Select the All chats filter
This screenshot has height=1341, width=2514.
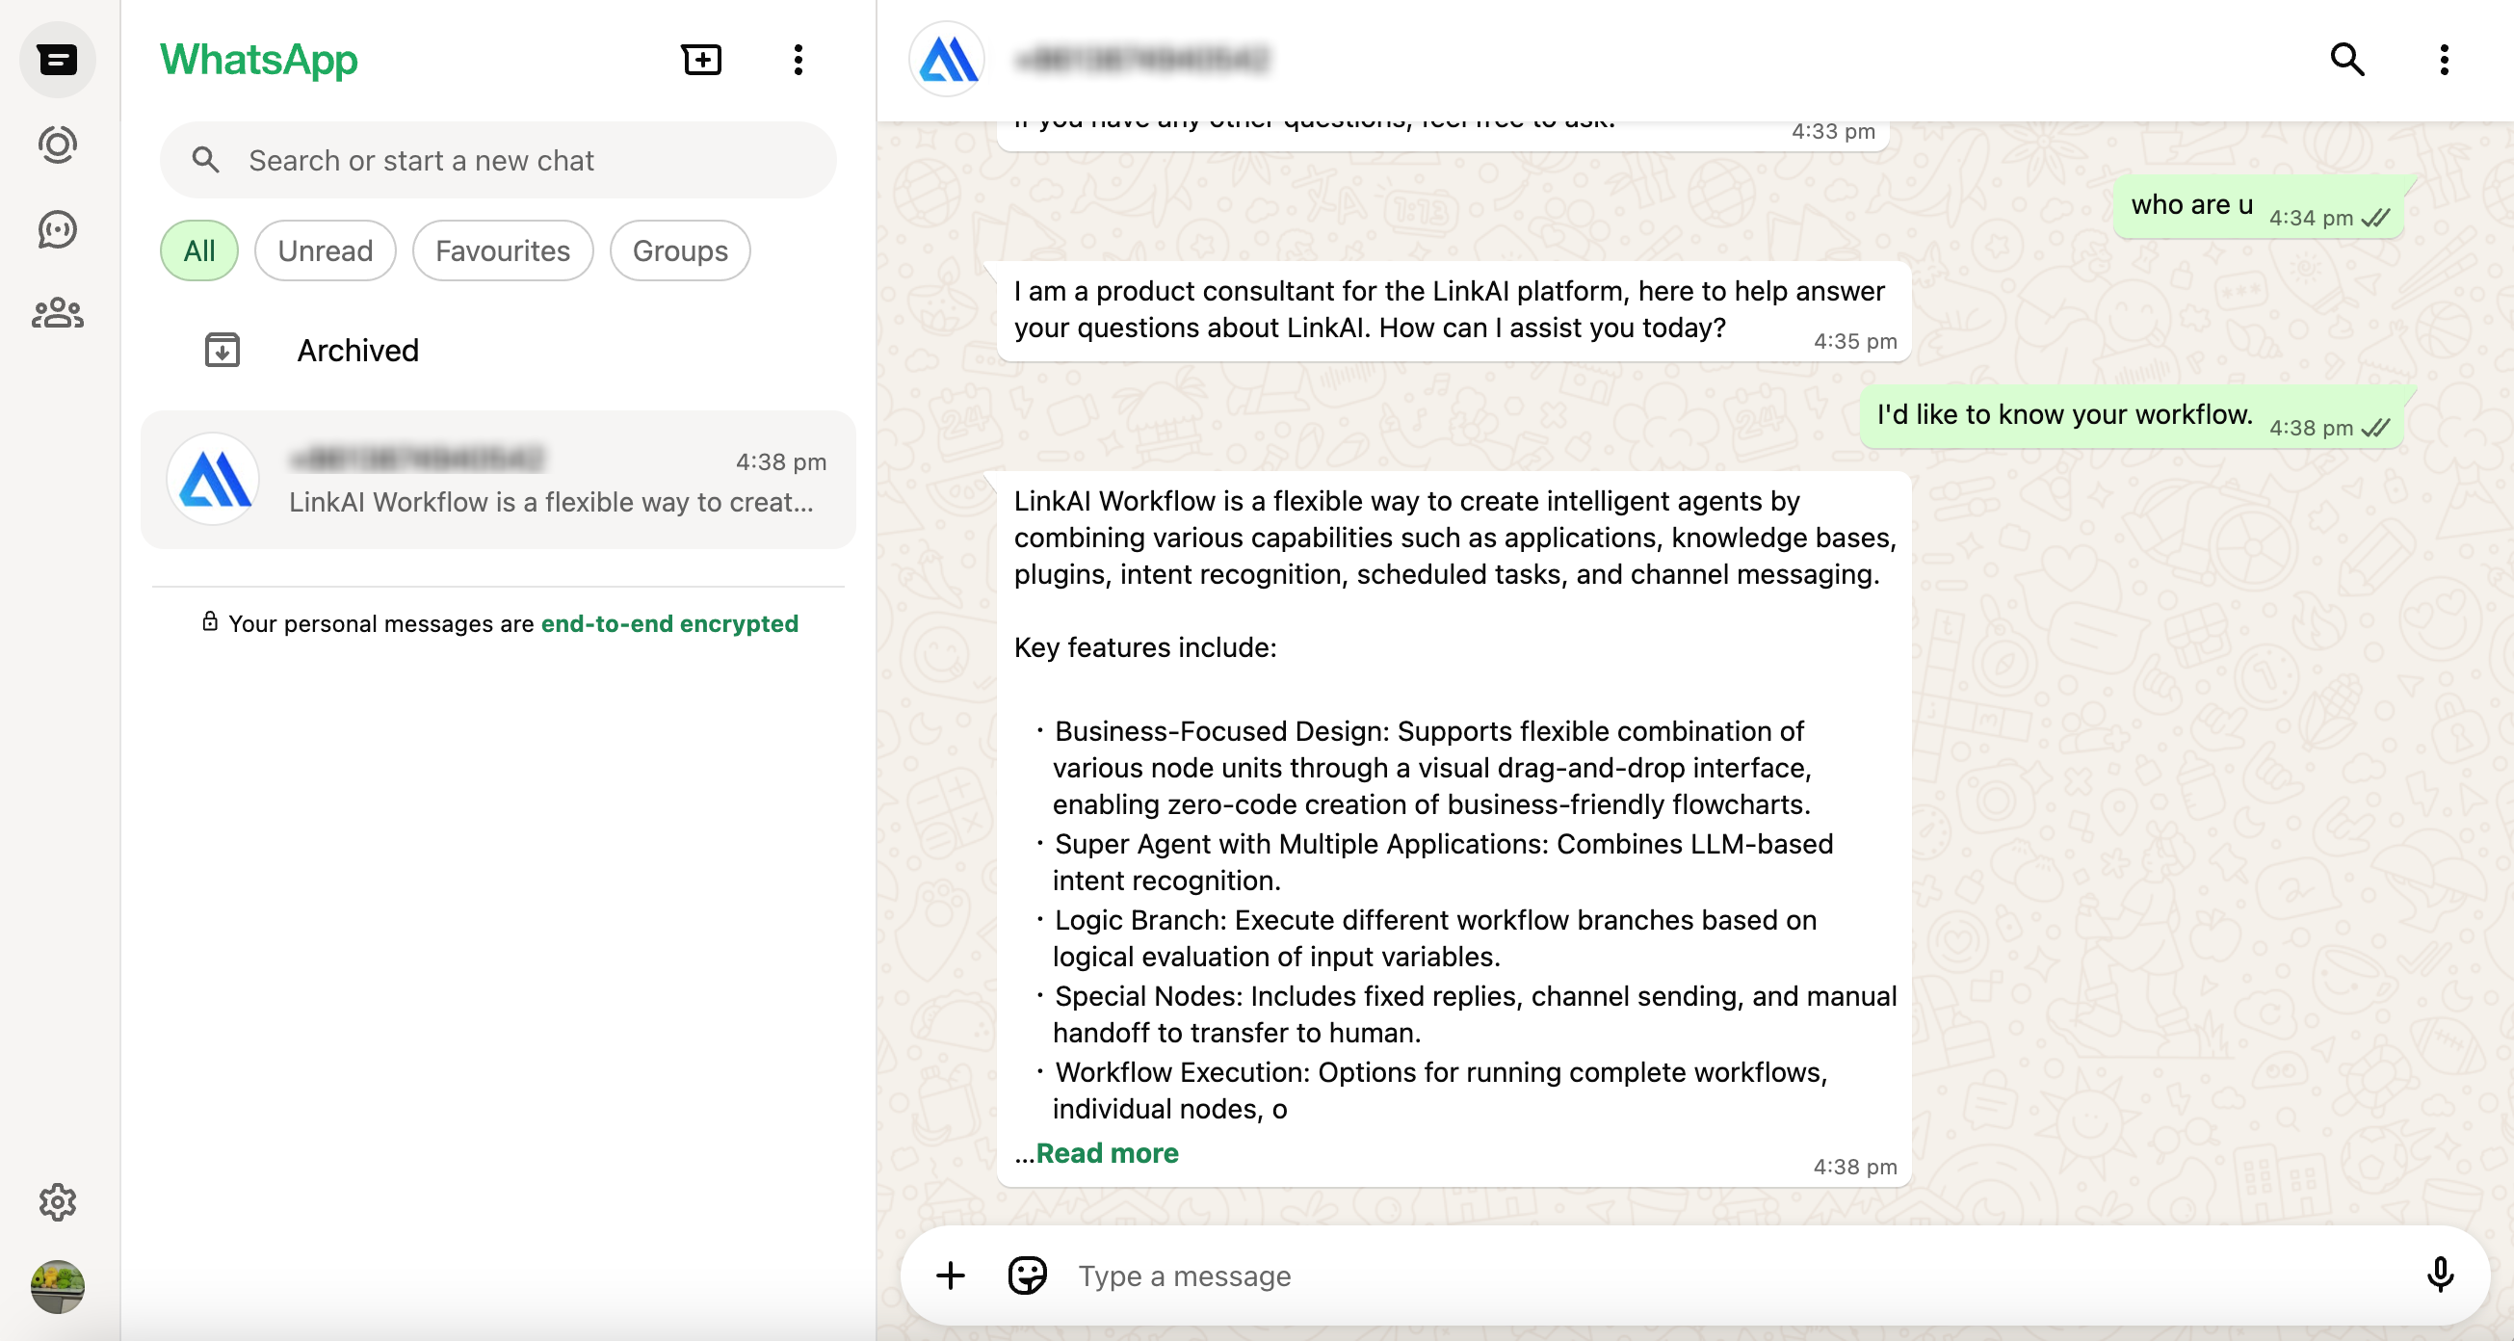point(199,250)
